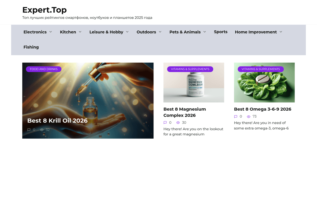Expand the Kitchen menu chevron
Screen dimensions: 317x198
[80, 32]
